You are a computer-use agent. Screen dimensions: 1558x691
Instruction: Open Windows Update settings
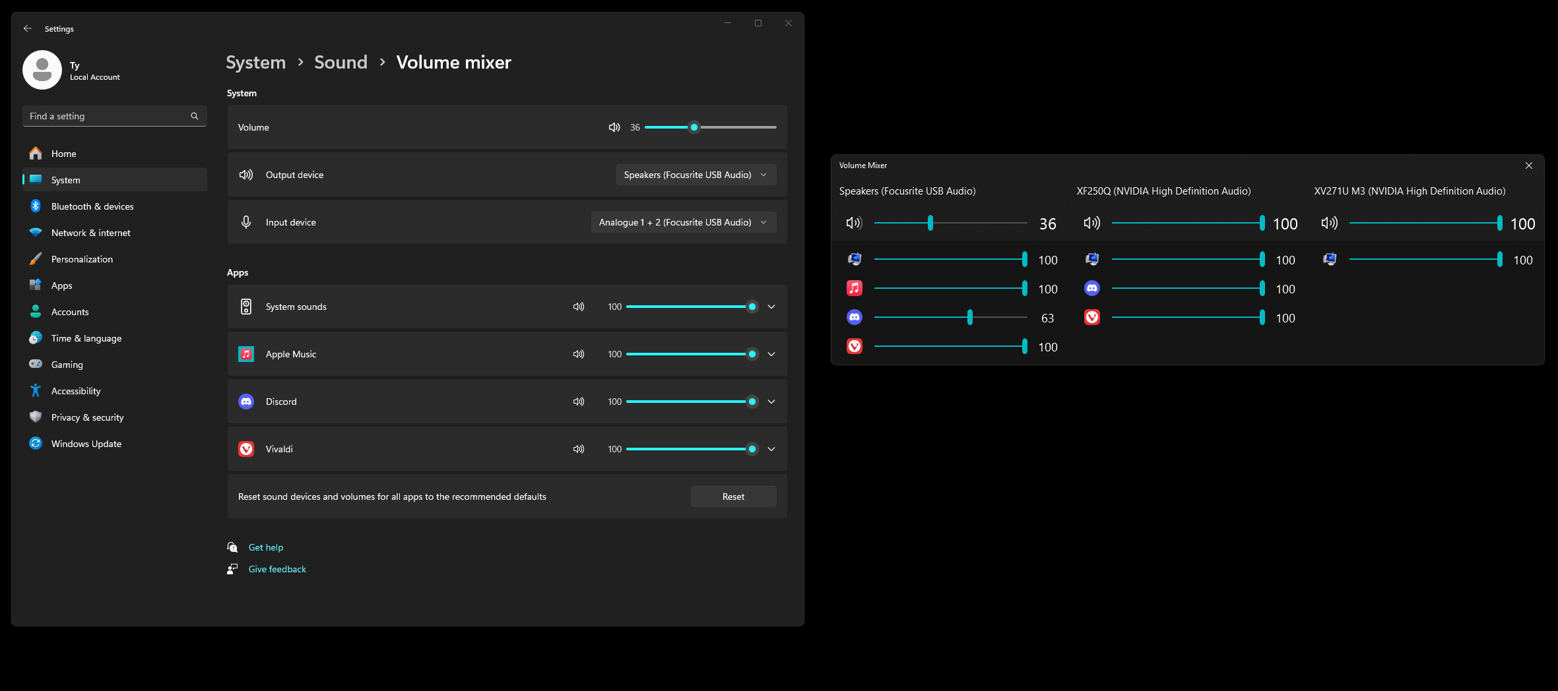click(115, 444)
